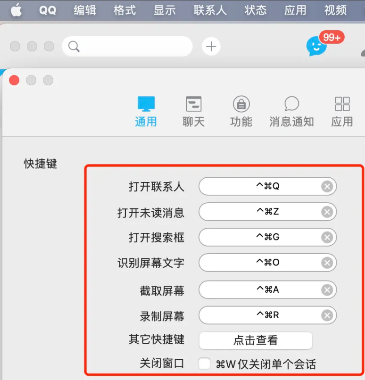Image resolution: width=365 pixels, height=380 pixels.
Task: Open the 显示 menu
Action: point(165,10)
